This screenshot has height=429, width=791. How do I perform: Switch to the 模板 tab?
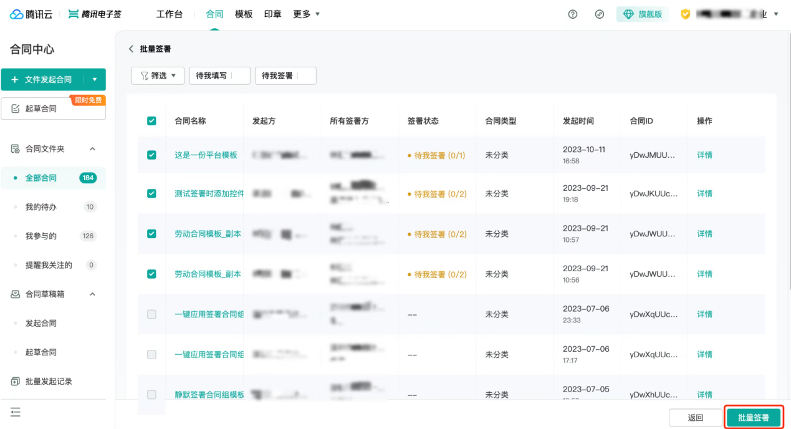click(244, 14)
